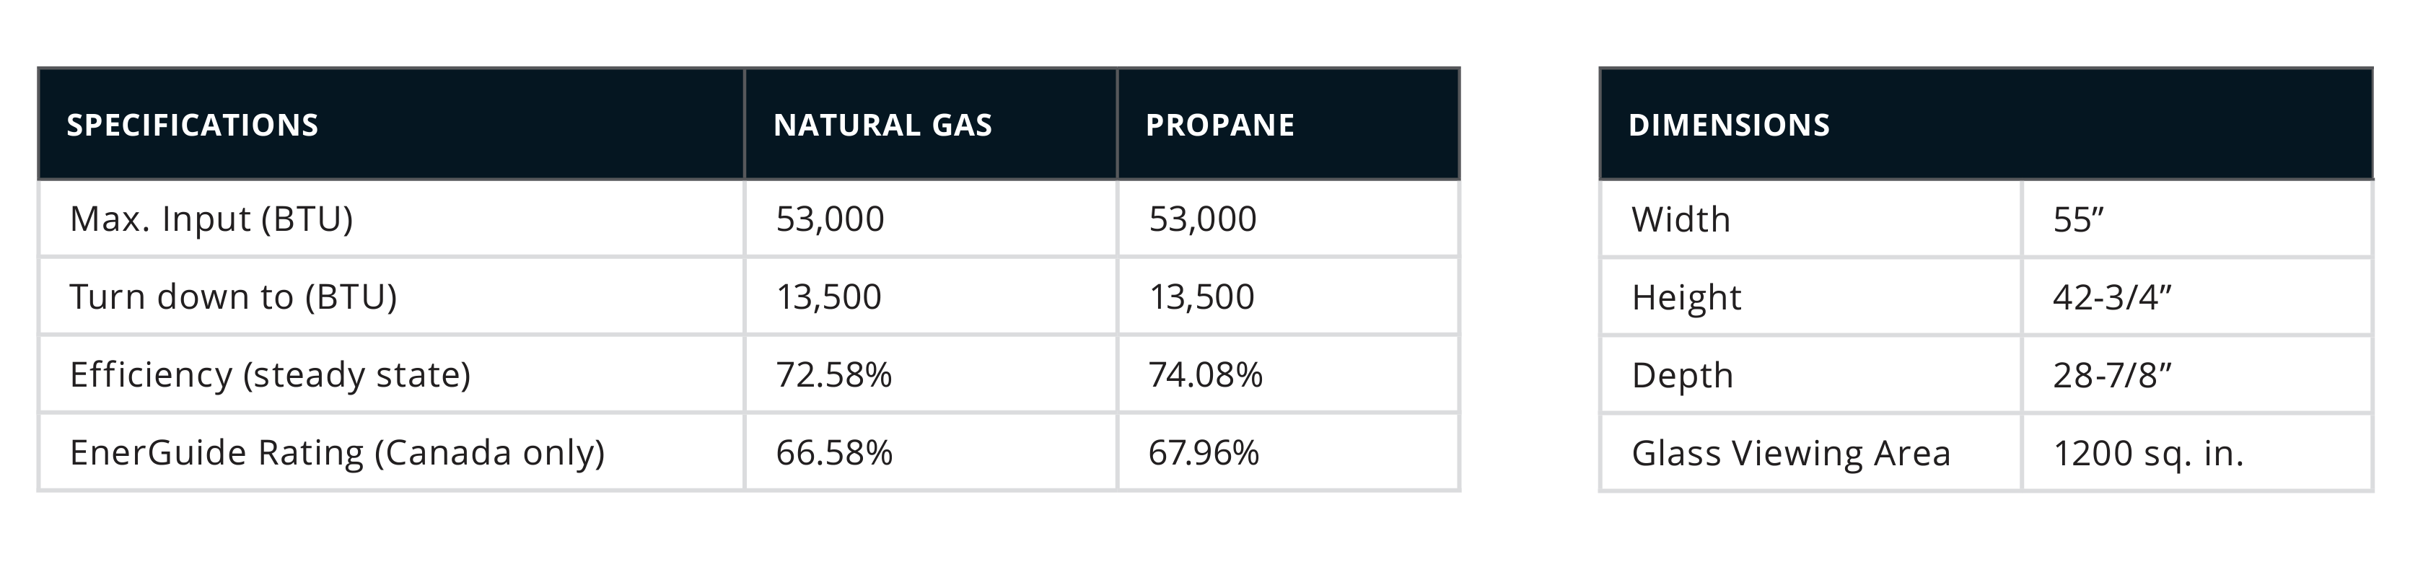Select the Glass Viewing Area label
The width and height of the screenshot is (2423, 567).
point(1791,454)
